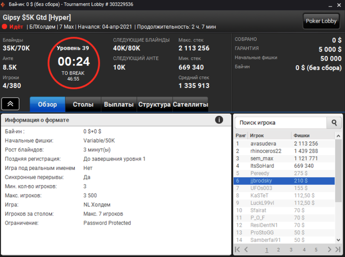Sort players by Ранг column
This screenshot has width=345, height=257.
point(241,136)
